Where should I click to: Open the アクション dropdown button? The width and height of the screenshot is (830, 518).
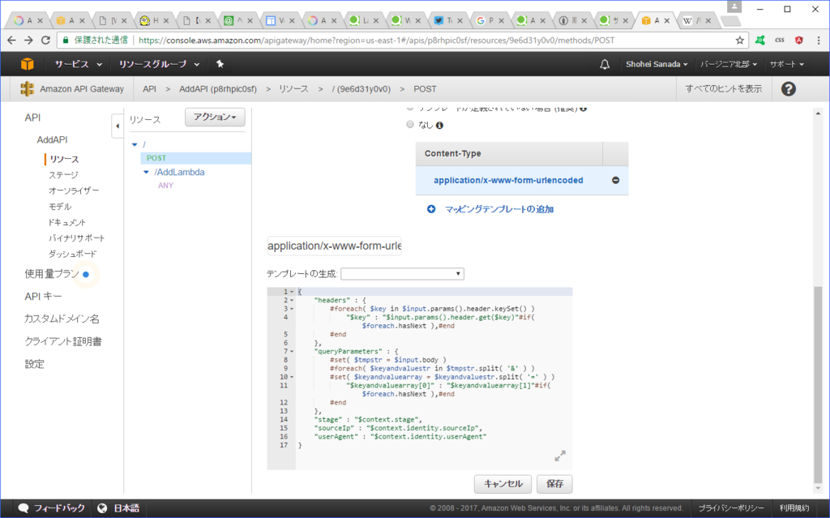(x=215, y=117)
